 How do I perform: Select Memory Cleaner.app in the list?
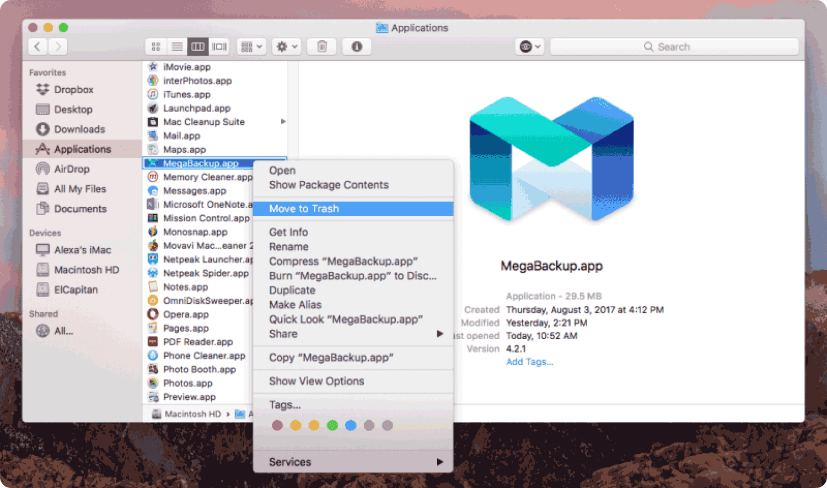pyautogui.click(x=207, y=177)
